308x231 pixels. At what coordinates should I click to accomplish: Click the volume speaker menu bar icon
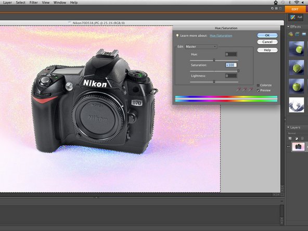tap(303, 3)
